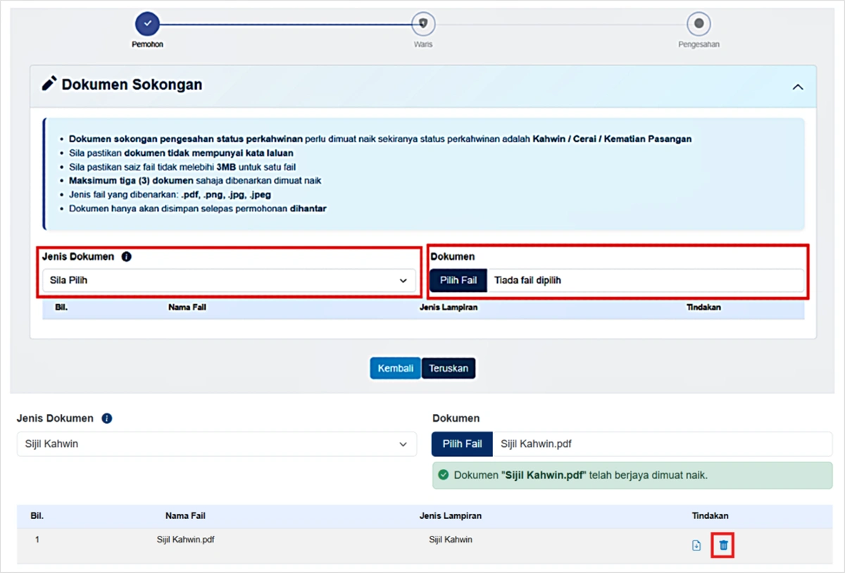Click the green success checkmark icon
This screenshot has width=845, height=573.
point(444,475)
